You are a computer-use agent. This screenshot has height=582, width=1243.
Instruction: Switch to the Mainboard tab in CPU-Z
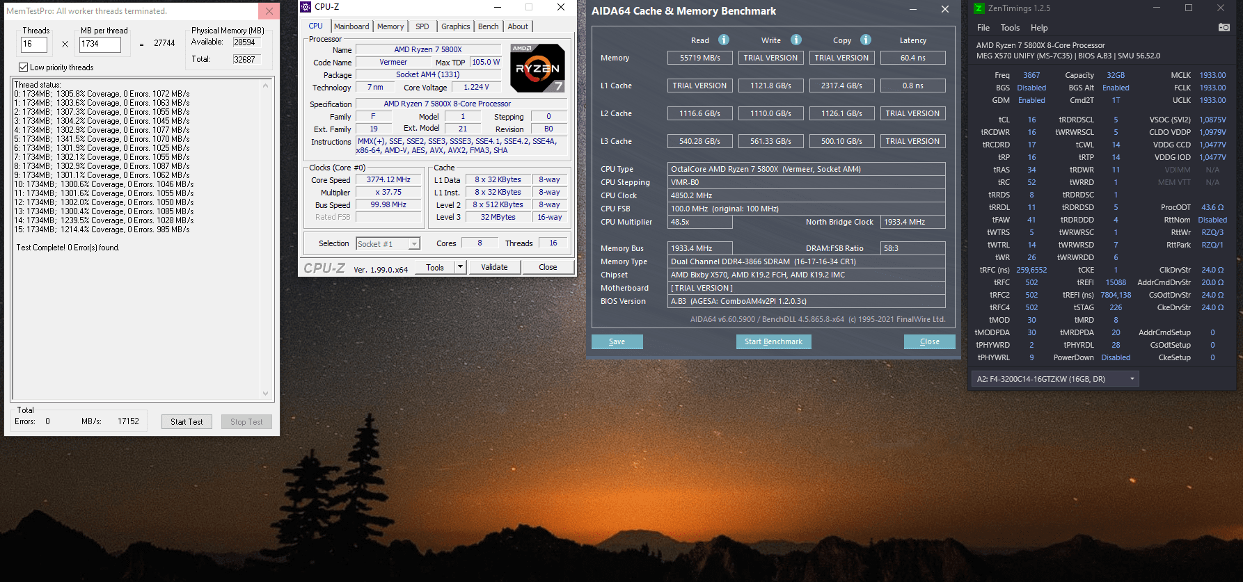[x=351, y=26]
